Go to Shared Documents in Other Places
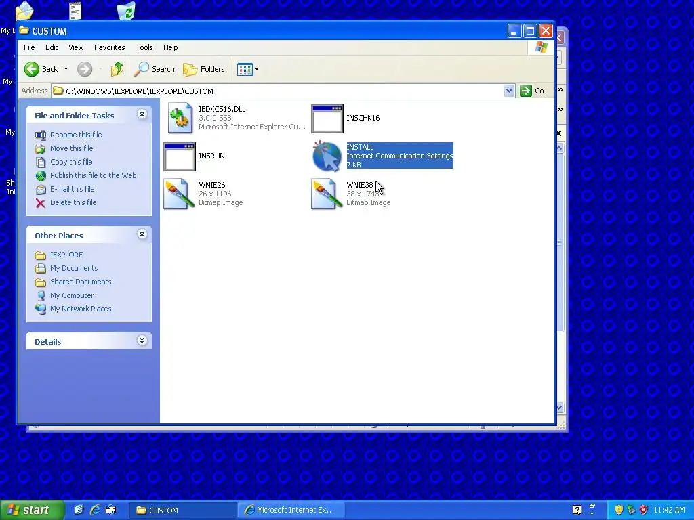Viewport: 694px width, 520px height. click(81, 282)
